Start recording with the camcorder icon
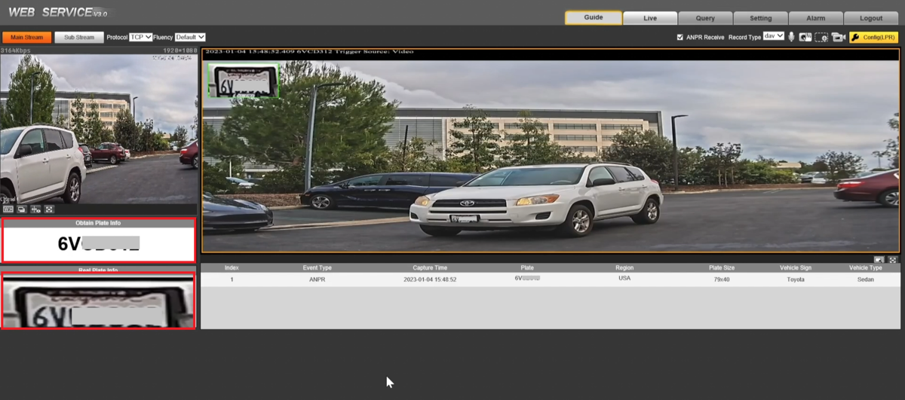The image size is (905, 400). click(x=838, y=37)
